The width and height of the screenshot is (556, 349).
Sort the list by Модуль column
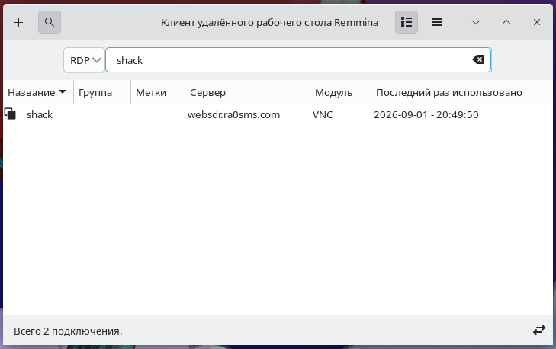(x=340, y=92)
